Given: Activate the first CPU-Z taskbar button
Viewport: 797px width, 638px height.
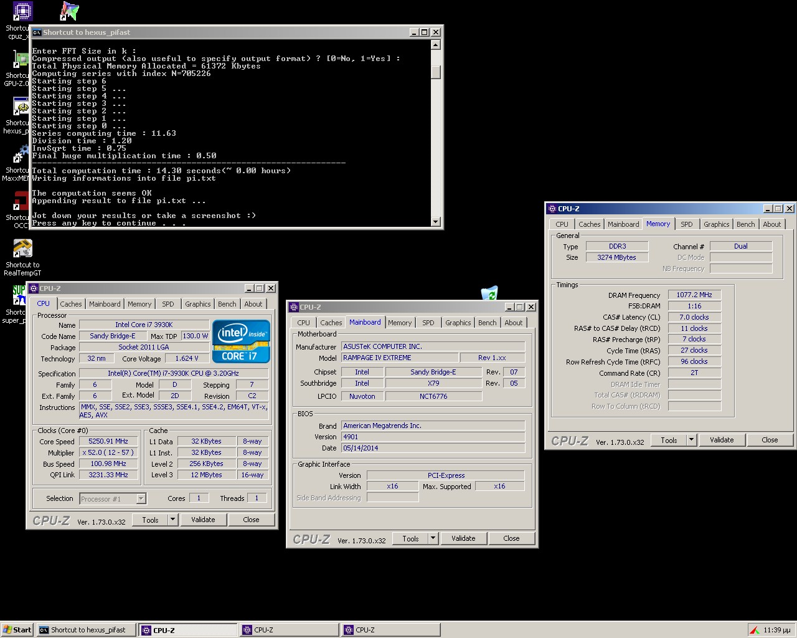Looking at the screenshot, I should tap(187, 630).
